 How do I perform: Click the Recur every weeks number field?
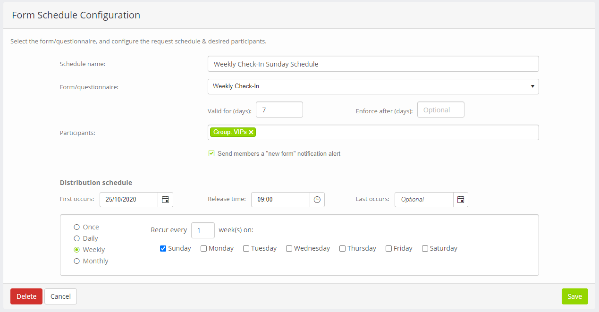click(203, 230)
